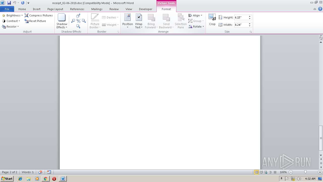
Task: Open Opera browser from taskbar
Action: [54, 179]
